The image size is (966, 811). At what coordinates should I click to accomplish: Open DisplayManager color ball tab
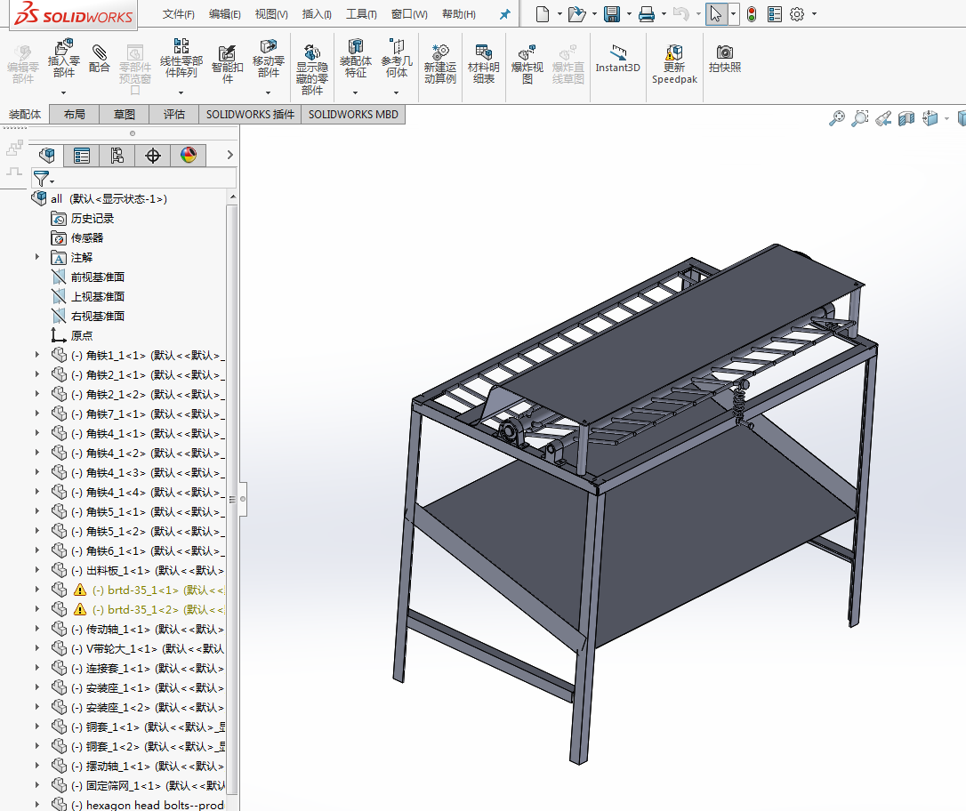189,156
